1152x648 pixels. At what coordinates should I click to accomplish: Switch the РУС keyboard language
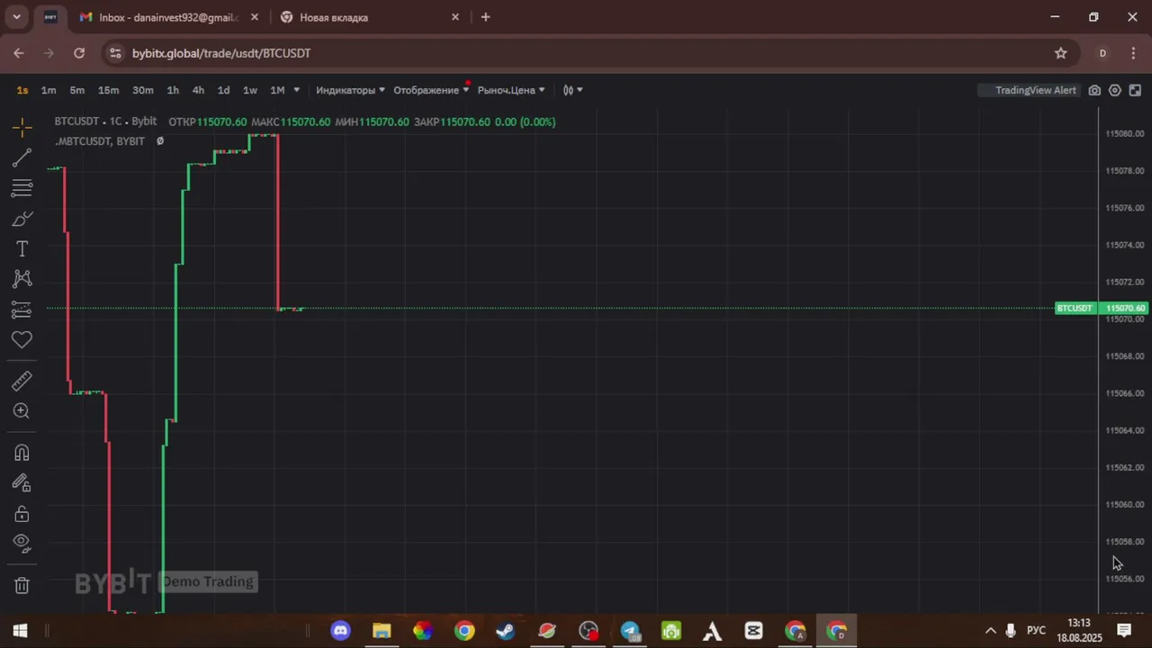click(1037, 631)
